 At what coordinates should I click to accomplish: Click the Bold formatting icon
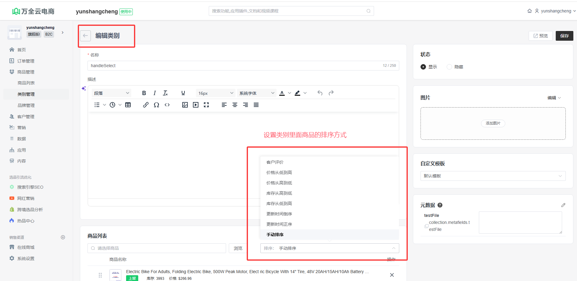click(x=144, y=93)
